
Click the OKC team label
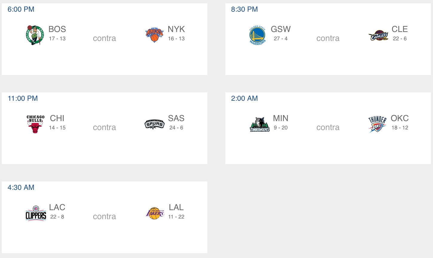tap(400, 118)
